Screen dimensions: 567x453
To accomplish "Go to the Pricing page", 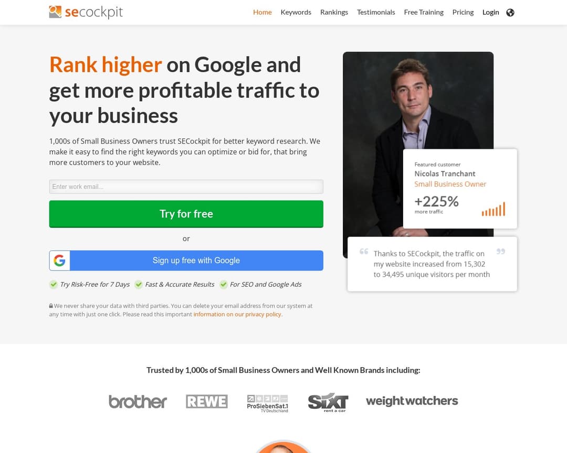I will point(463,12).
